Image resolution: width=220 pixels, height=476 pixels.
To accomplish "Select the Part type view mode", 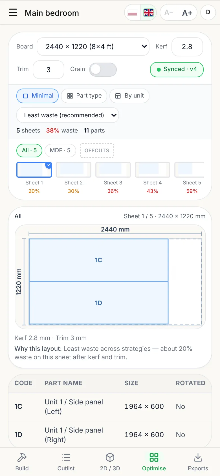I will [x=84, y=96].
